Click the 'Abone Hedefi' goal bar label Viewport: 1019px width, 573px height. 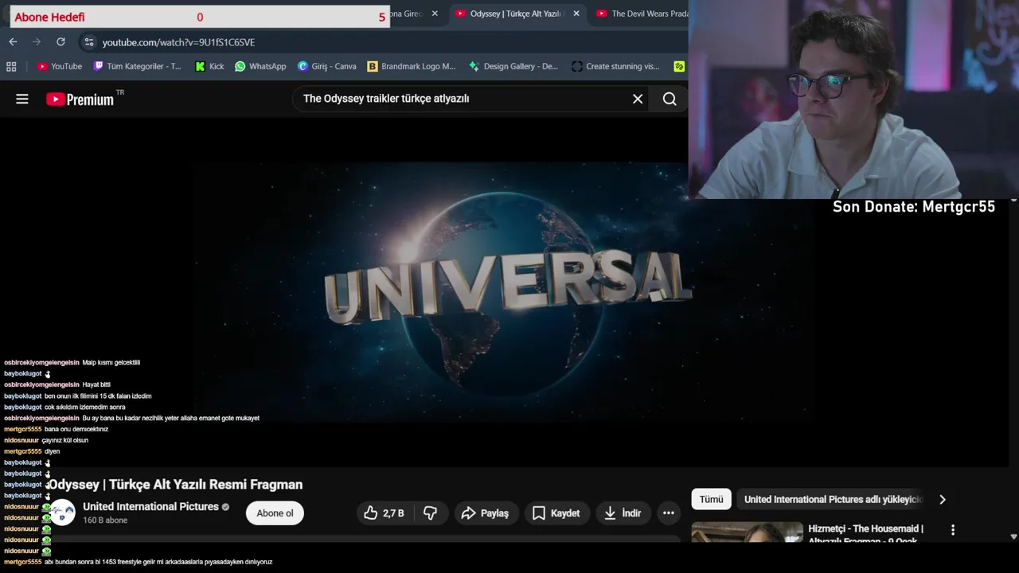(49, 17)
